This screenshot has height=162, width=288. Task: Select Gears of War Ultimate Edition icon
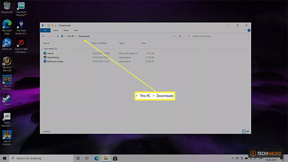click(21, 46)
